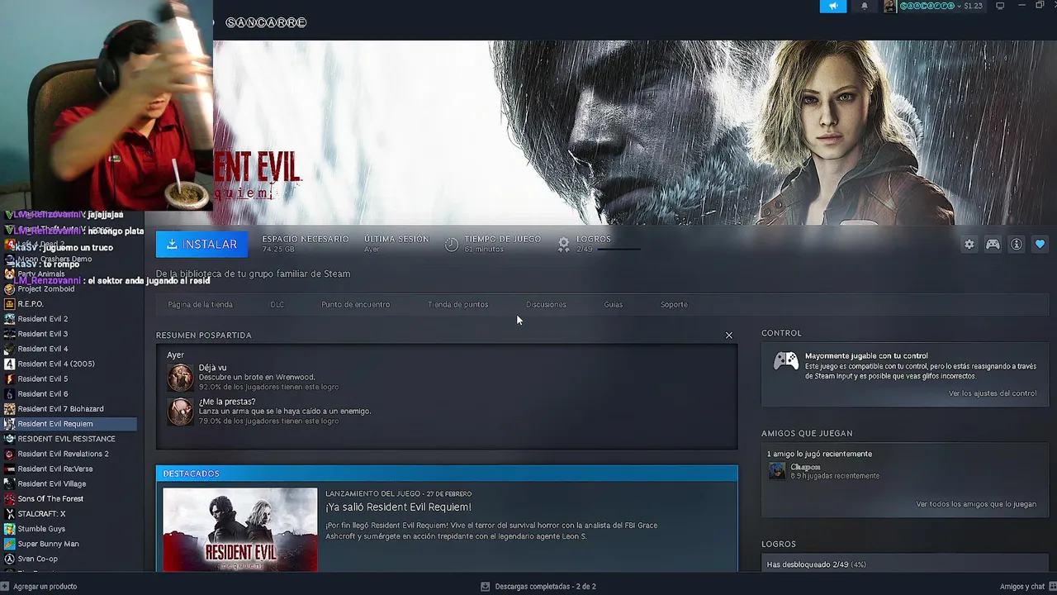
Task: Open the Guías tab
Action: tap(614, 304)
